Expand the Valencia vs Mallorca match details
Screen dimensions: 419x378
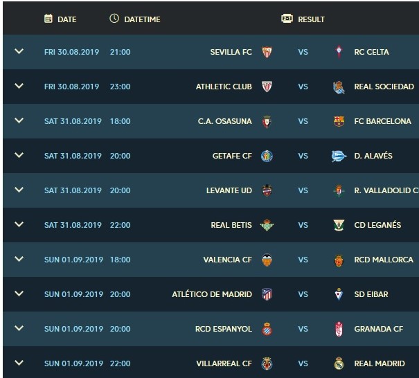(19, 259)
